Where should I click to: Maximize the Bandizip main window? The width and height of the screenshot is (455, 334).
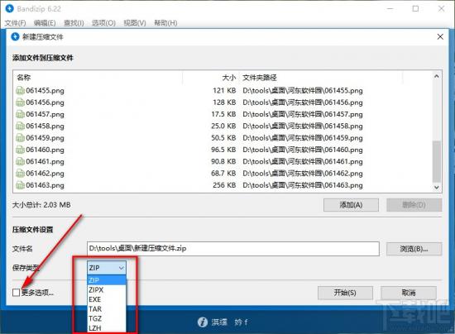pos(415,9)
